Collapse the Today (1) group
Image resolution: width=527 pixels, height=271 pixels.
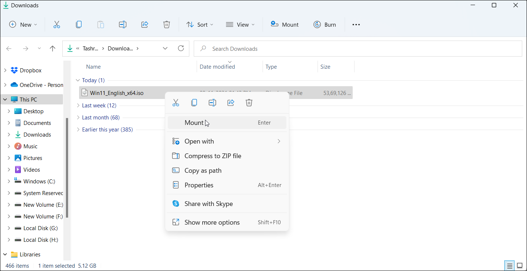[x=78, y=80]
